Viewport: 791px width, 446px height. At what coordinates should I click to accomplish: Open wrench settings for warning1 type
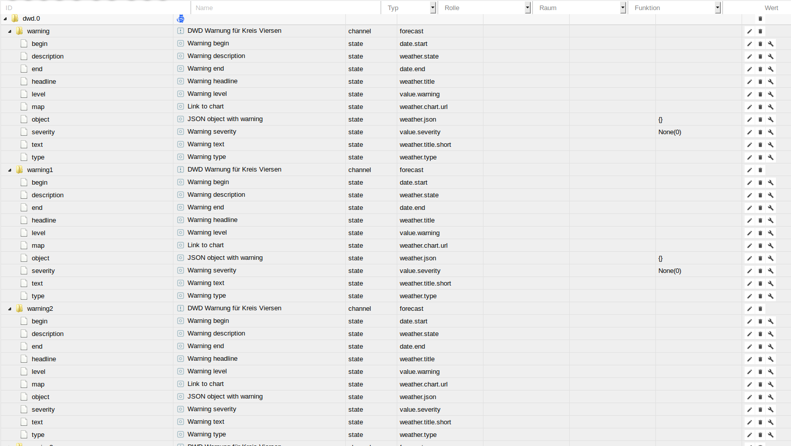[x=771, y=296]
